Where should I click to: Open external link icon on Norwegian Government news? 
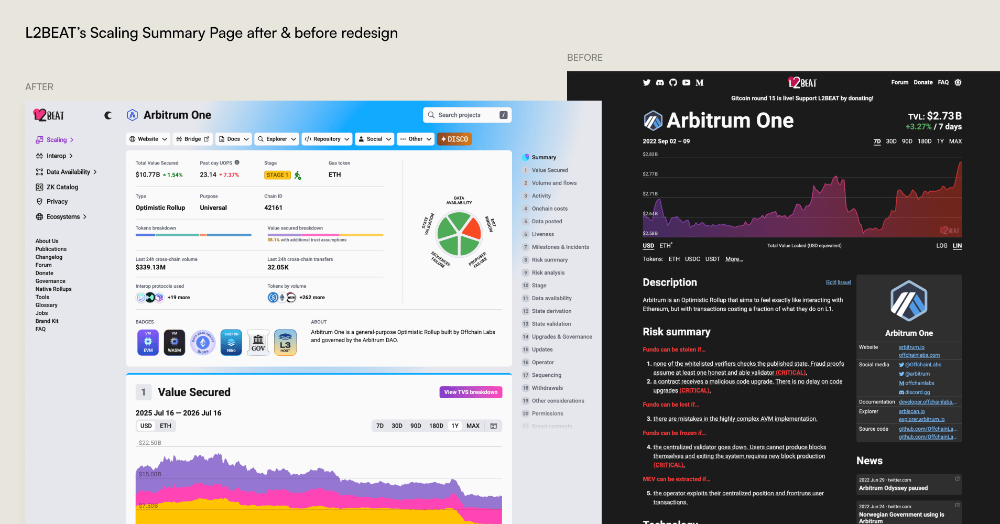(957, 505)
